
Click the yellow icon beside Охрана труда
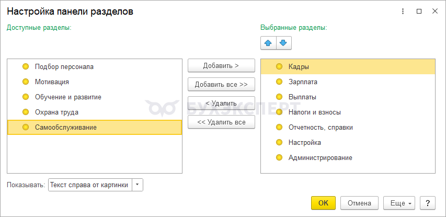26,112
